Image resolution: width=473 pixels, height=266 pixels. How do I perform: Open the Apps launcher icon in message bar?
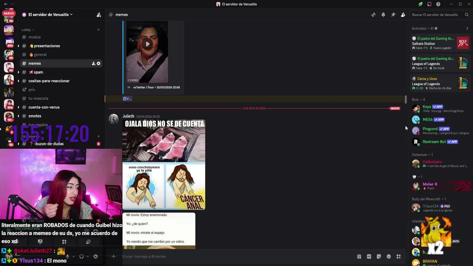pos(399,256)
